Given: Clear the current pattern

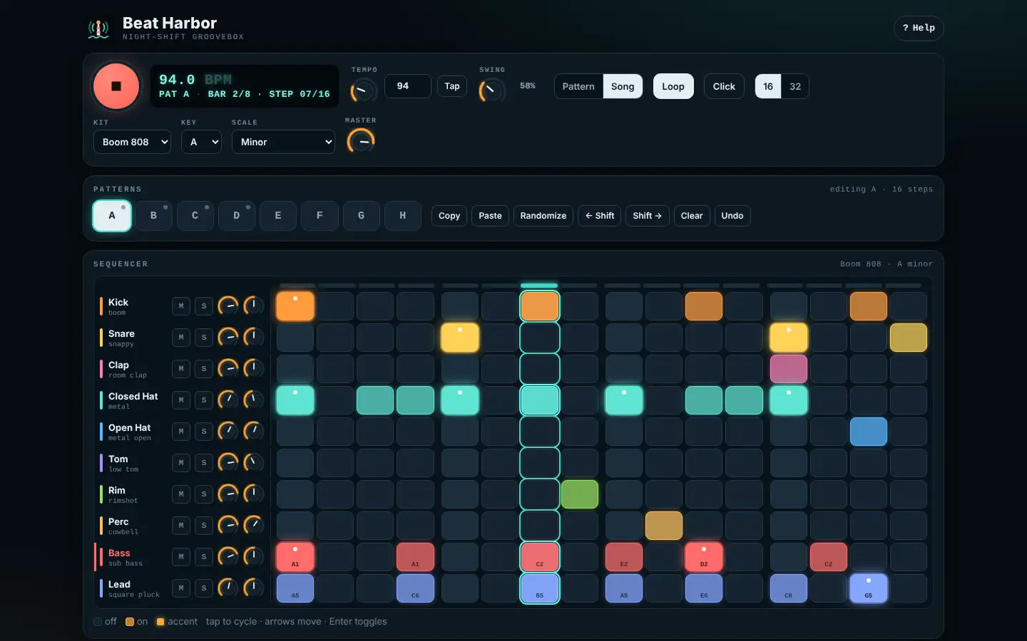Looking at the screenshot, I should point(692,216).
